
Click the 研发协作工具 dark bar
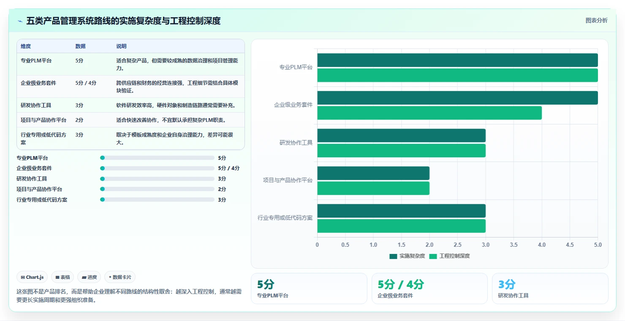pos(401,135)
